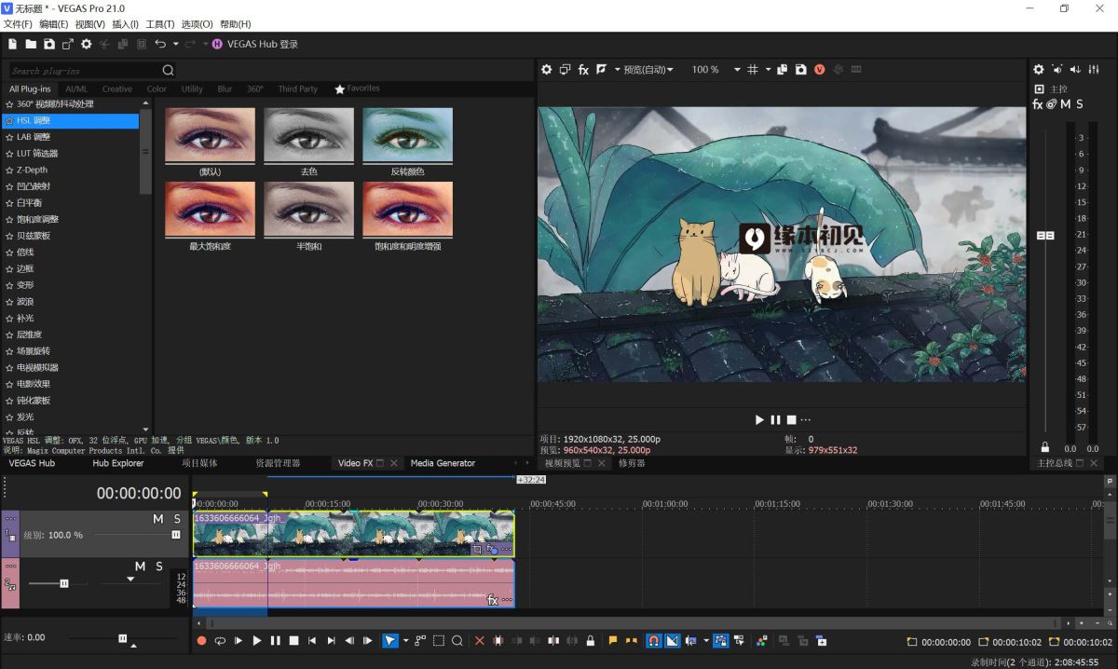Select the normal edit arrow tool
This screenshot has width=1118, height=669.
click(x=390, y=641)
